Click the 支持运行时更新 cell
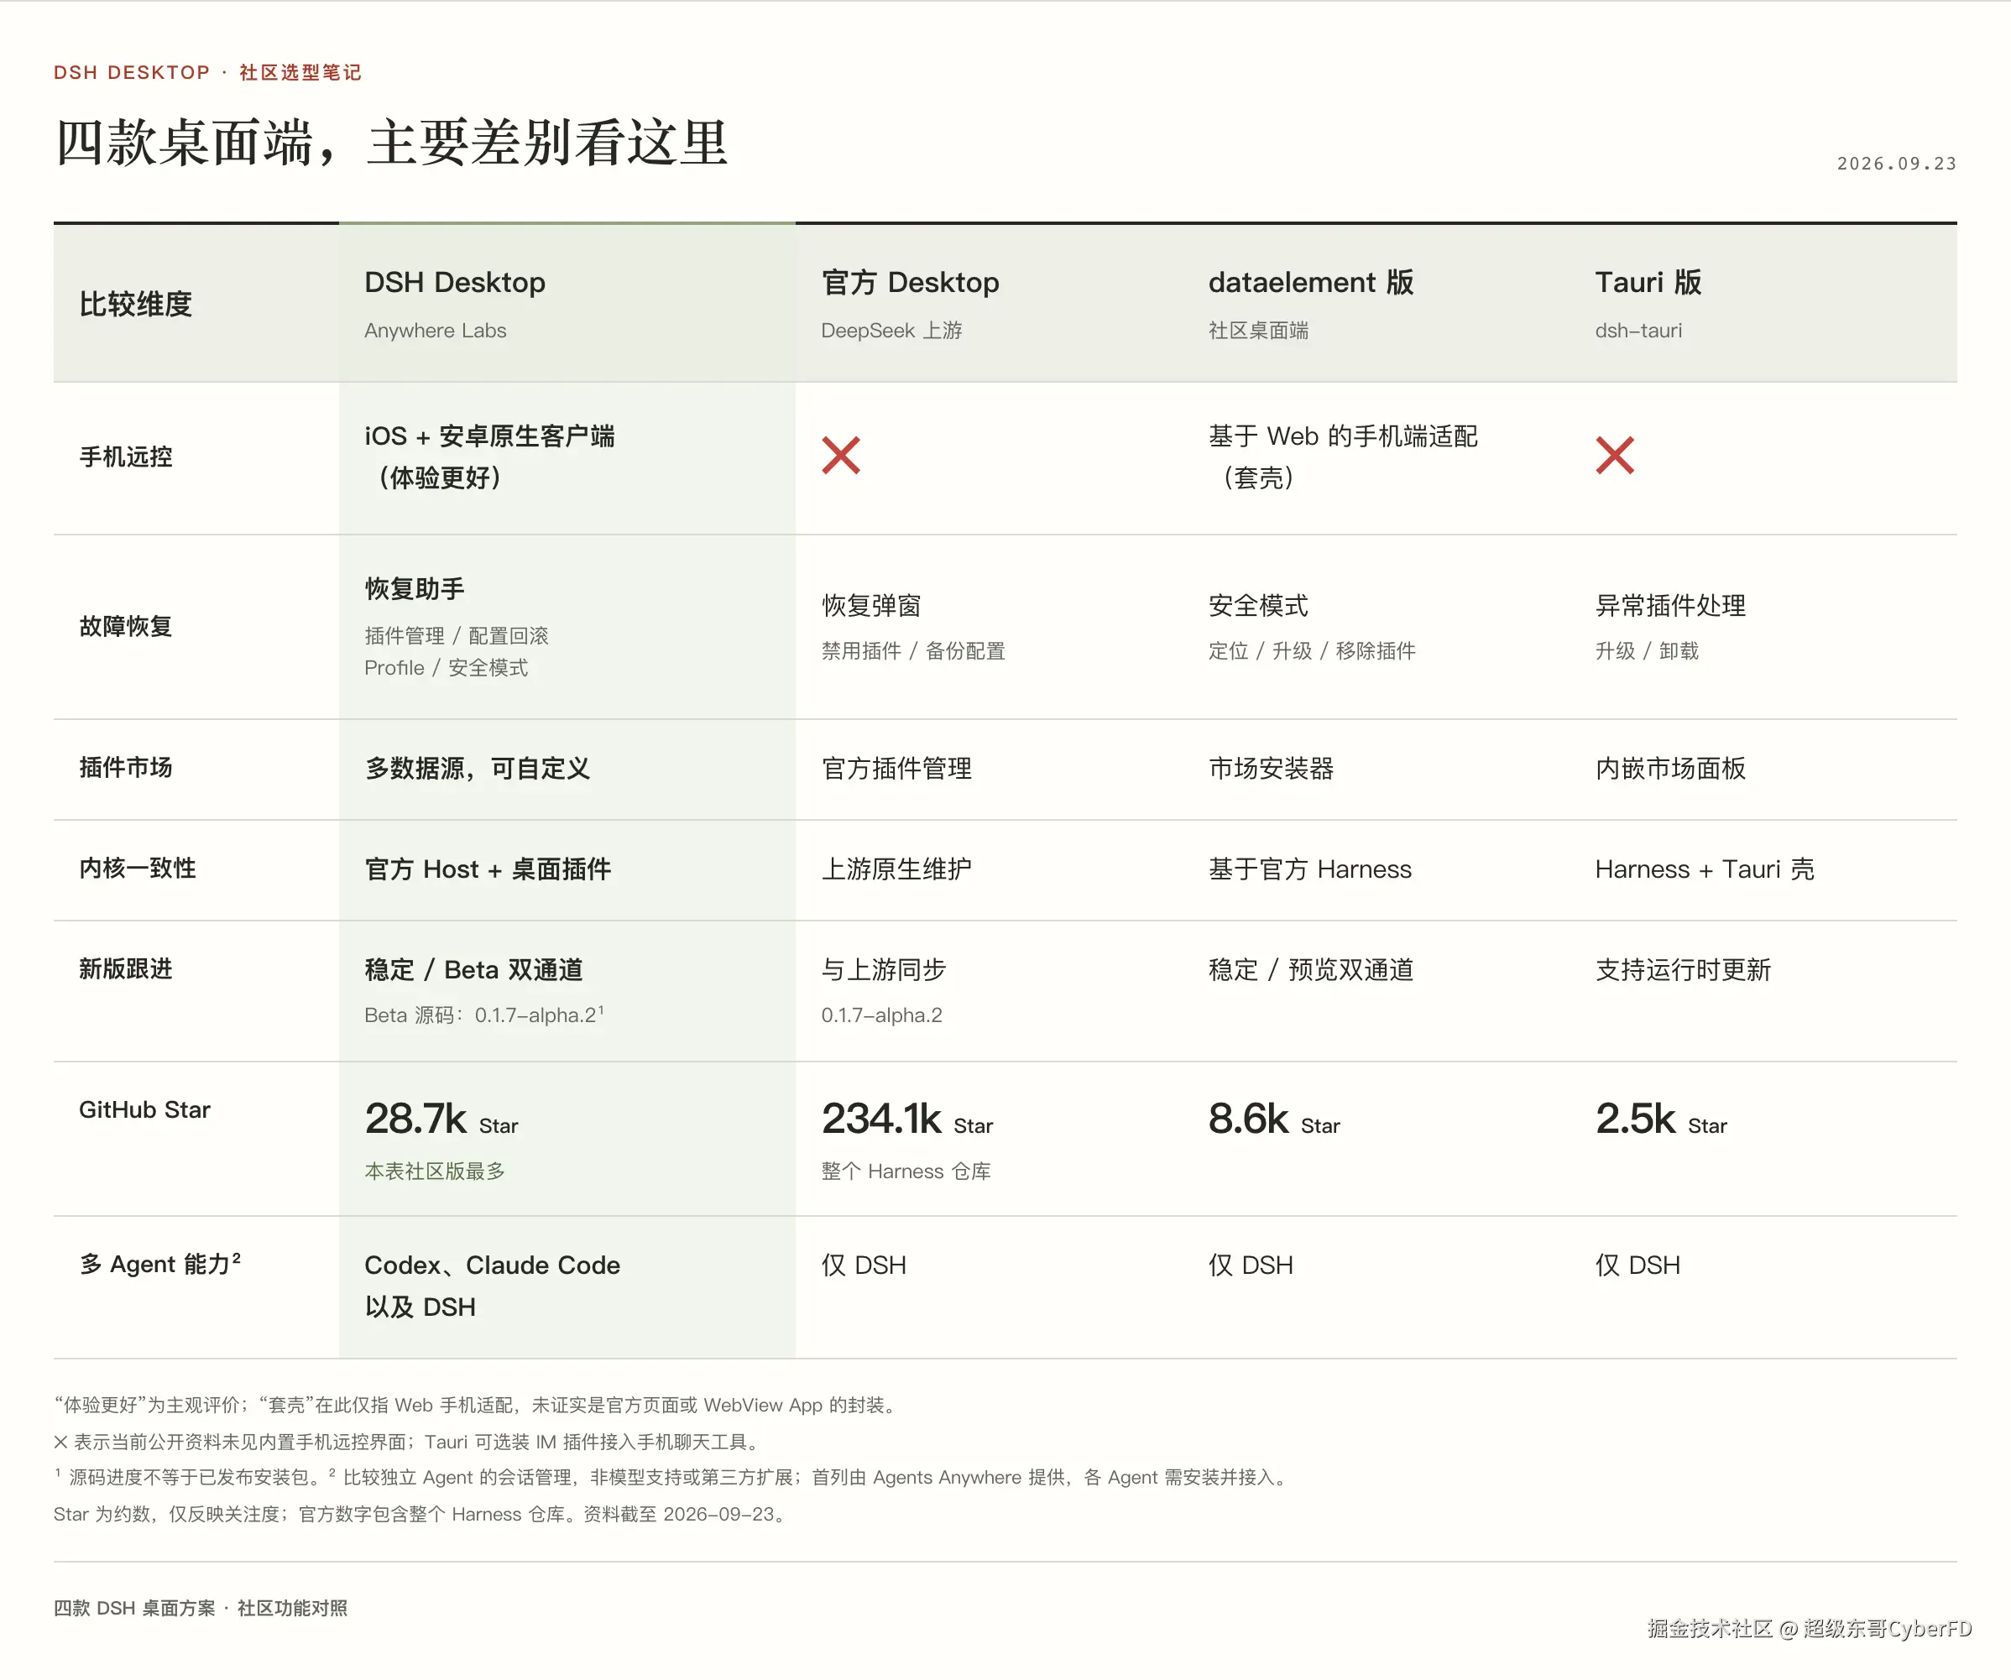 1683,970
